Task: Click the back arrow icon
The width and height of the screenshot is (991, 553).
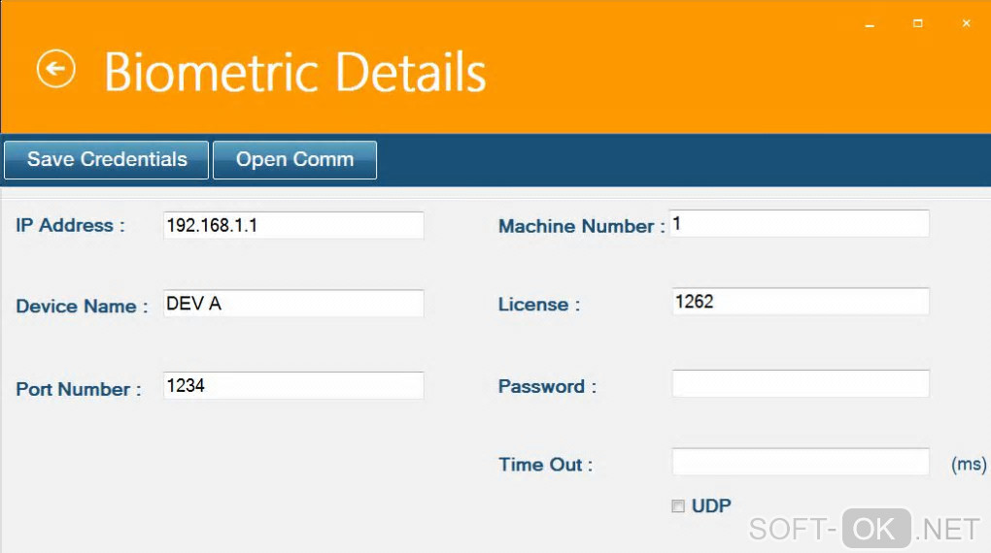Action: pyautogui.click(x=56, y=69)
